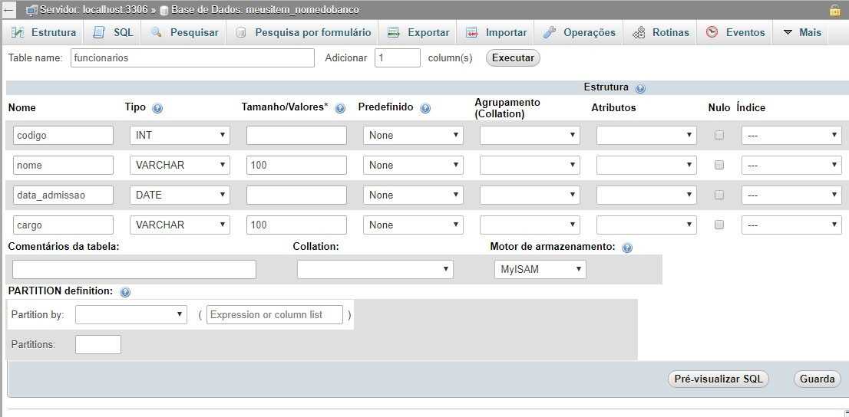Click help icon next to PARTITION definition

pos(125,292)
